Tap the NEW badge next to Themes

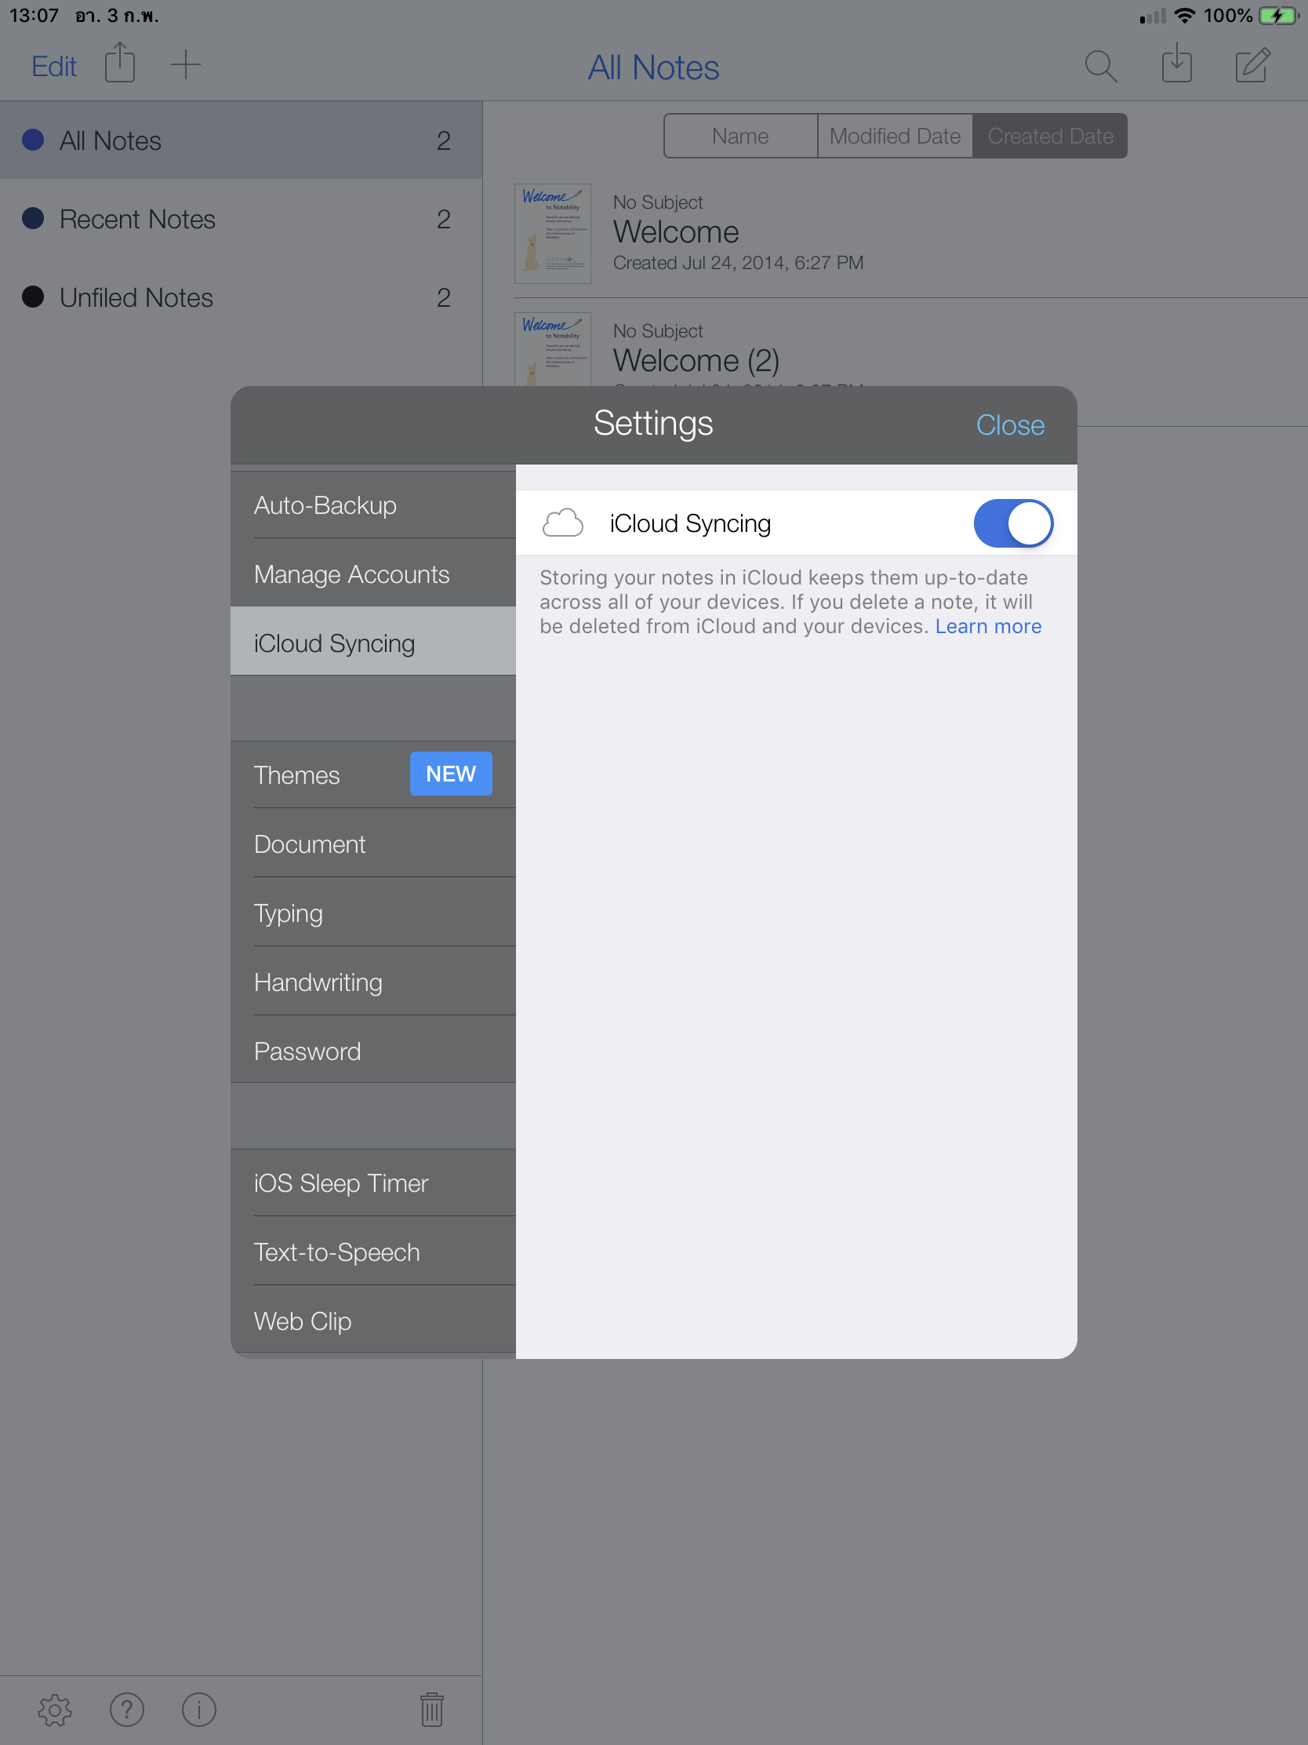click(451, 774)
